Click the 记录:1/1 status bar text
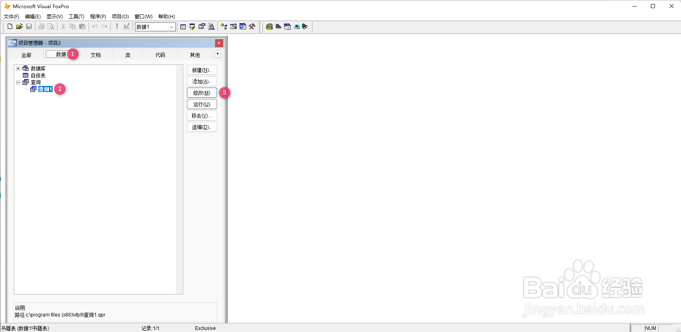Image resolution: width=681 pixels, height=332 pixels. (x=151, y=328)
